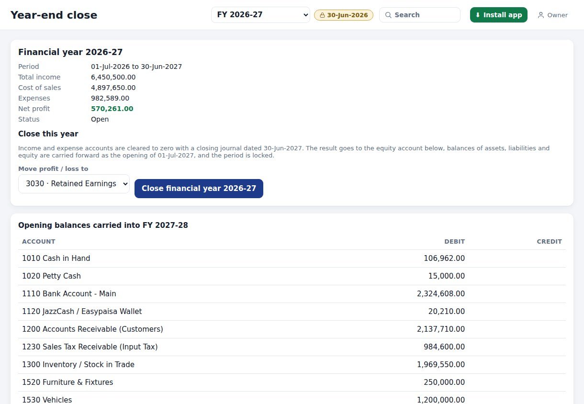Click the magnifier icon in the search box

tap(388, 15)
